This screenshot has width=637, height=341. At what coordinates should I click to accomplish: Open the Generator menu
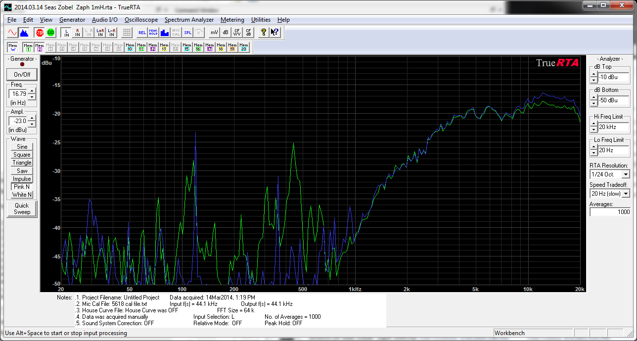(72, 20)
